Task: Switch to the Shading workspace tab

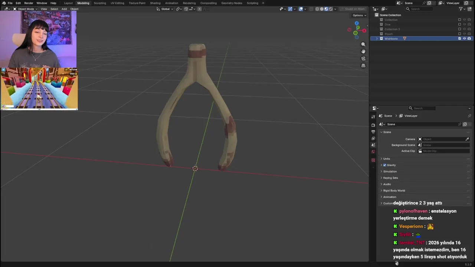Action: (x=155, y=3)
